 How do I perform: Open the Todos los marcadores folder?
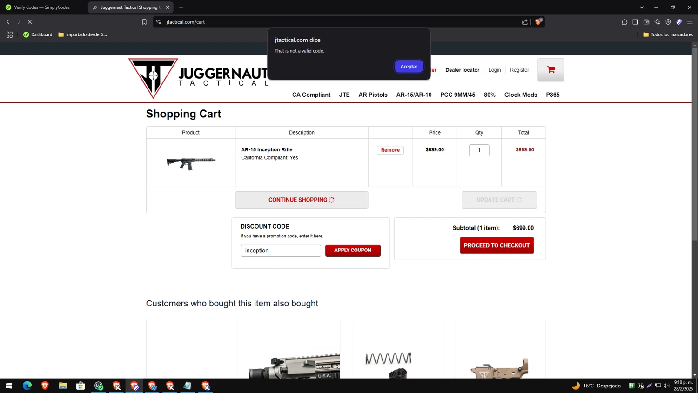coord(668,34)
